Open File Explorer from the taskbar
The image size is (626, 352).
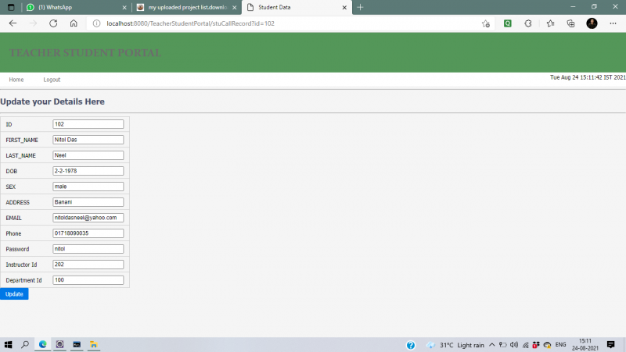94,344
